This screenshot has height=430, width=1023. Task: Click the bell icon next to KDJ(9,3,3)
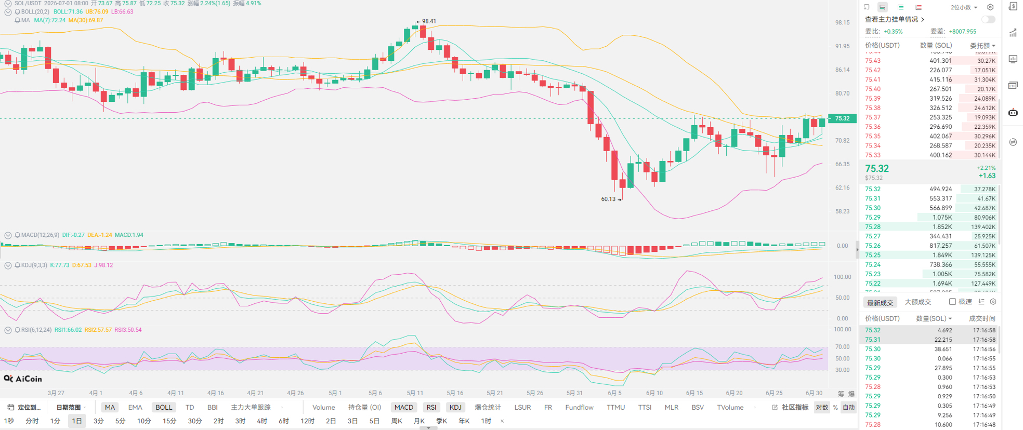pyautogui.click(x=18, y=265)
